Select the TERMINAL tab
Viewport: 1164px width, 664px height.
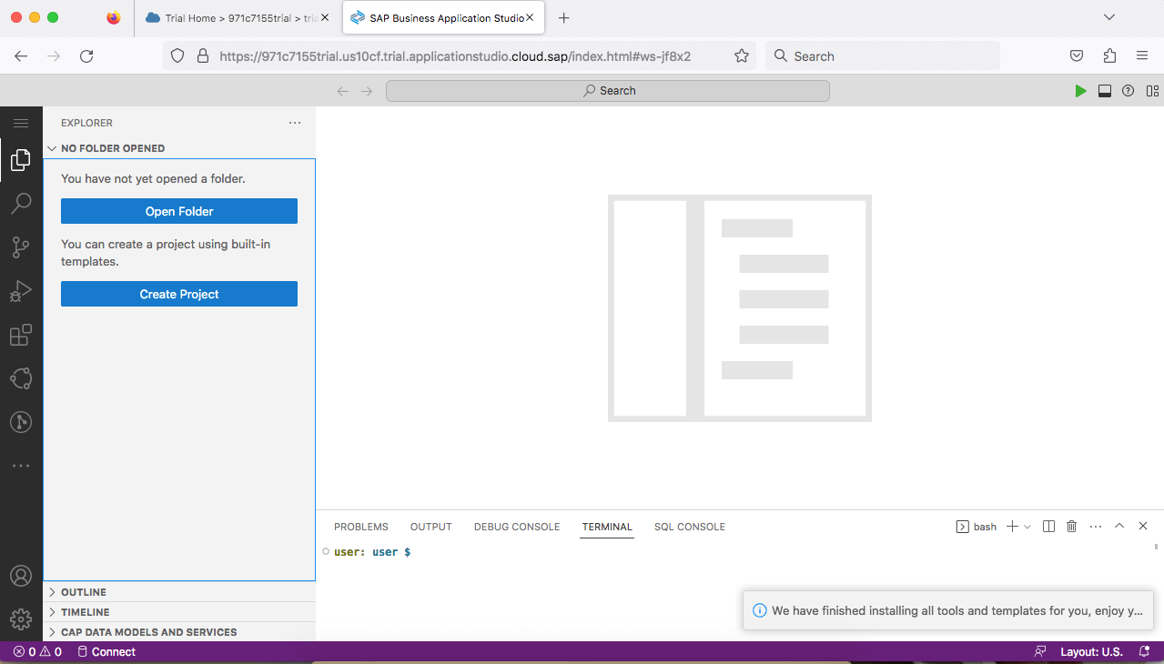pyautogui.click(x=607, y=527)
